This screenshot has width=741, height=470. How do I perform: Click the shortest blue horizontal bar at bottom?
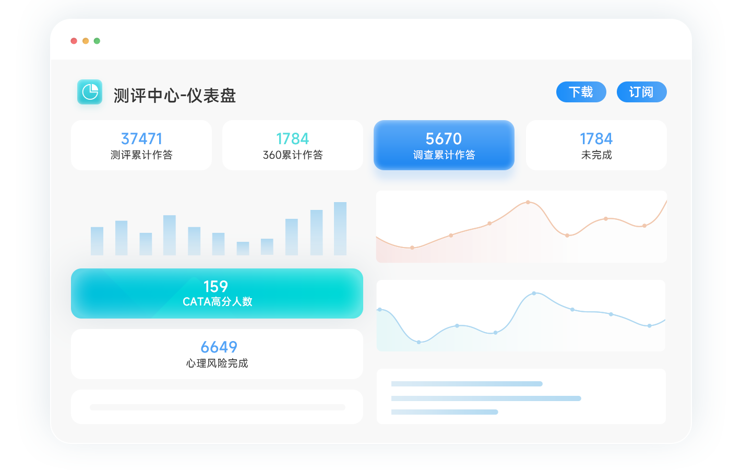445,412
